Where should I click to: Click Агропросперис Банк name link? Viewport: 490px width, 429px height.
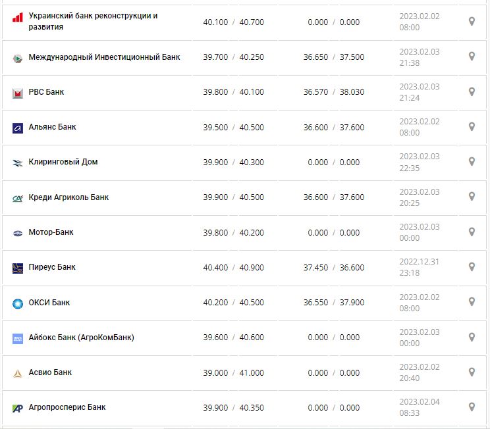(x=67, y=407)
